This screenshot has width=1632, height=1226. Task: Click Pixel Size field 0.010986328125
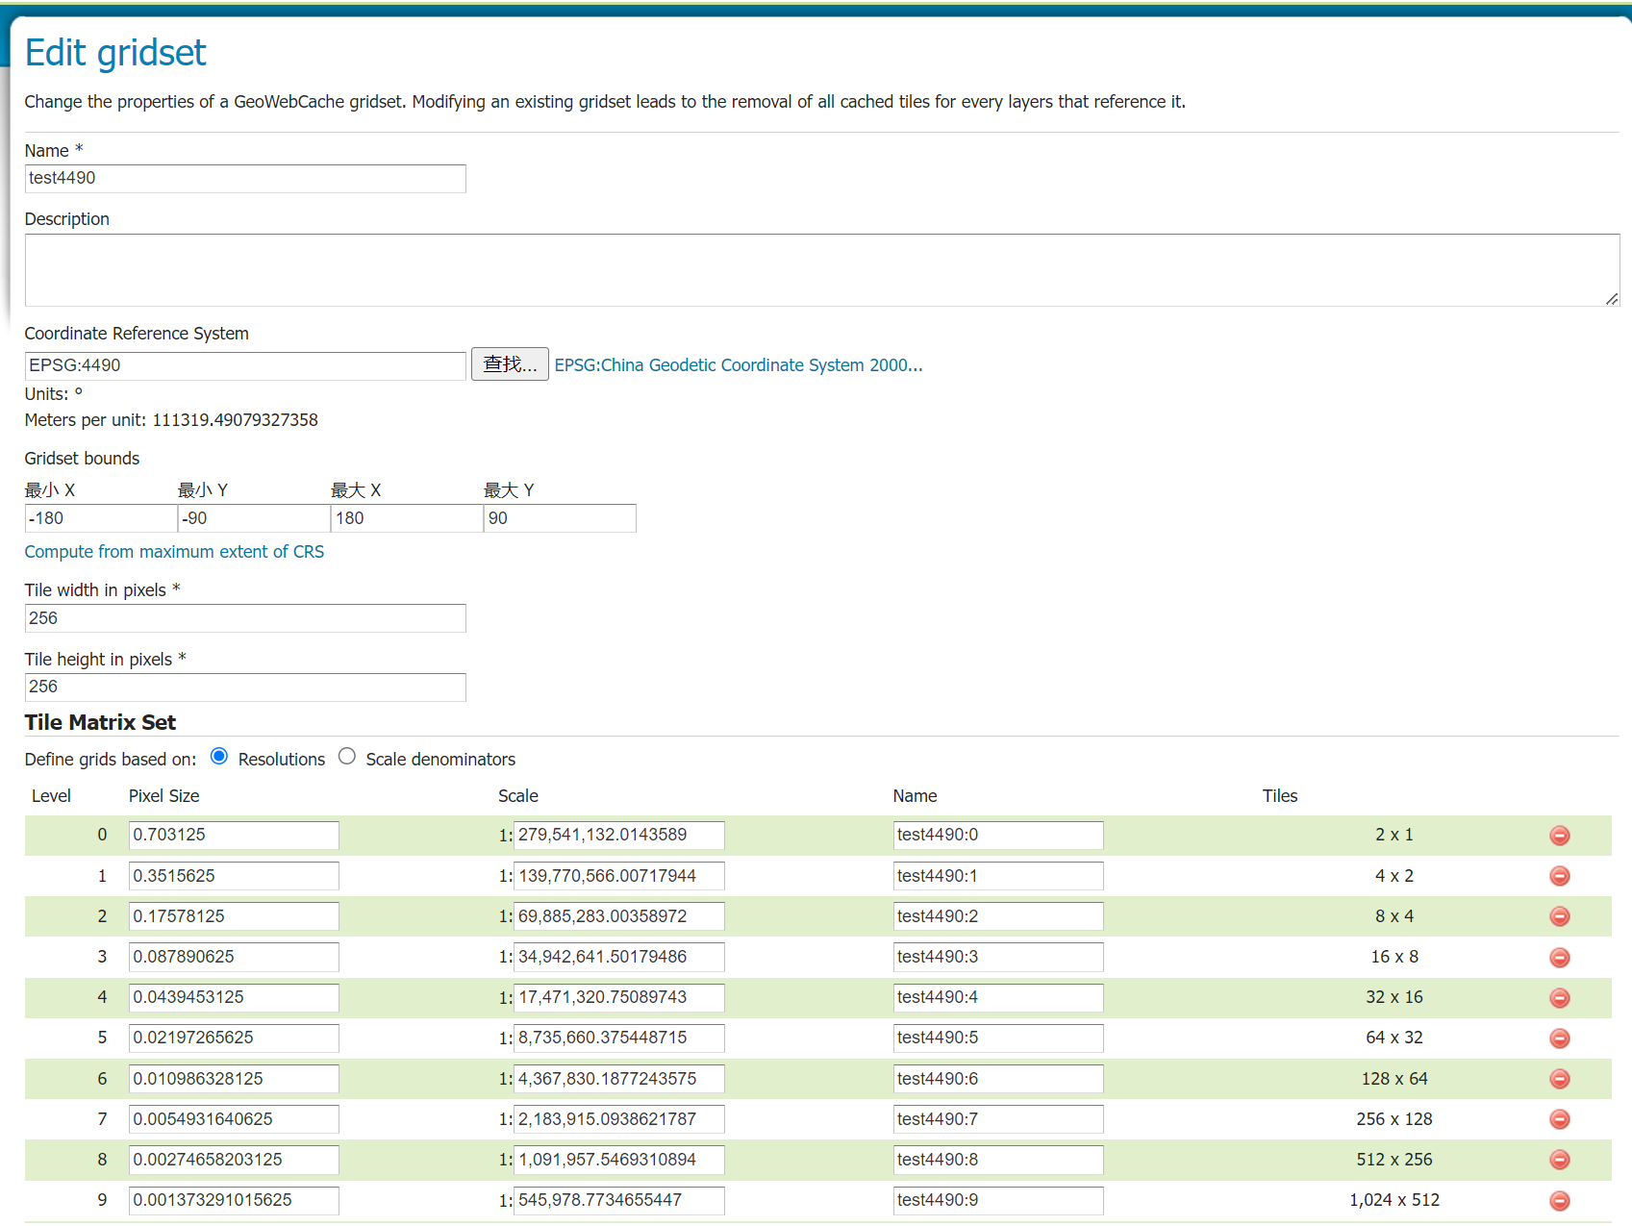point(234,1079)
